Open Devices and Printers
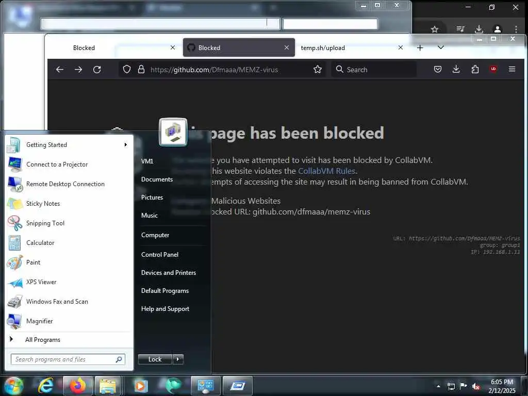 pyautogui.click(x=169, y=273)
